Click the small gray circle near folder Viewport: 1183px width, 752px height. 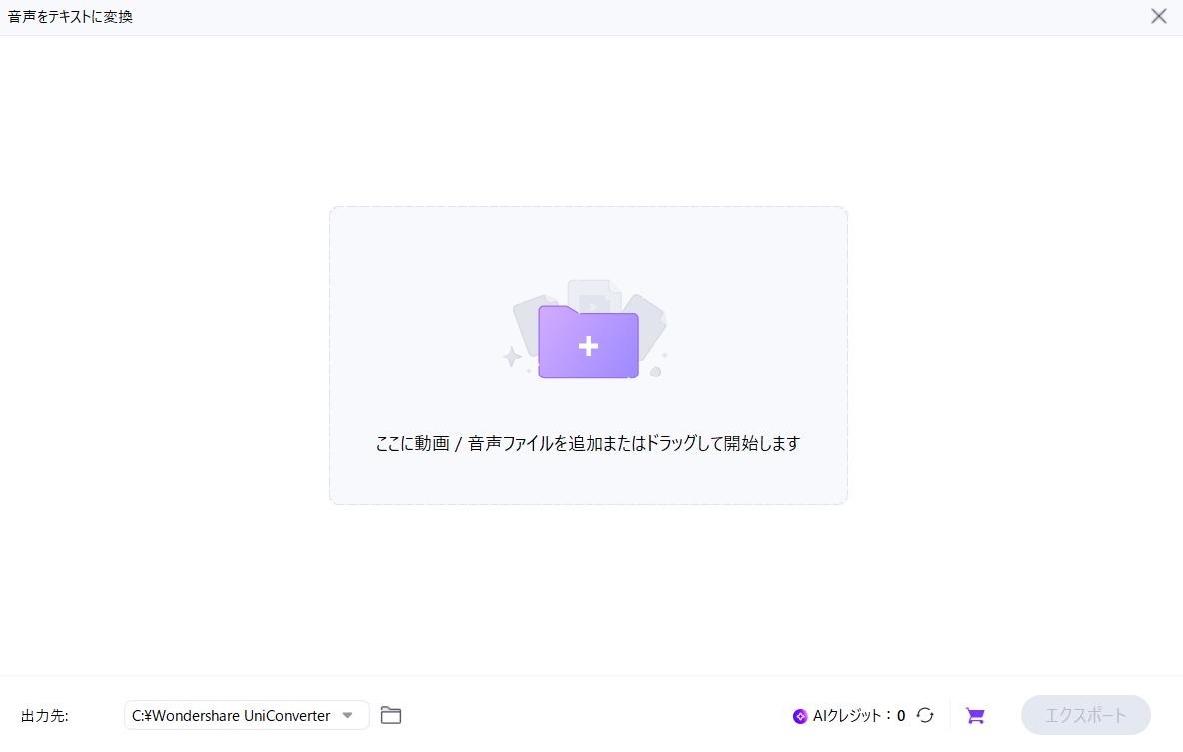(x=655, y=372)
